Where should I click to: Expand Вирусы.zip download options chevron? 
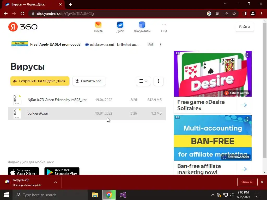click(x=56, y=182)
